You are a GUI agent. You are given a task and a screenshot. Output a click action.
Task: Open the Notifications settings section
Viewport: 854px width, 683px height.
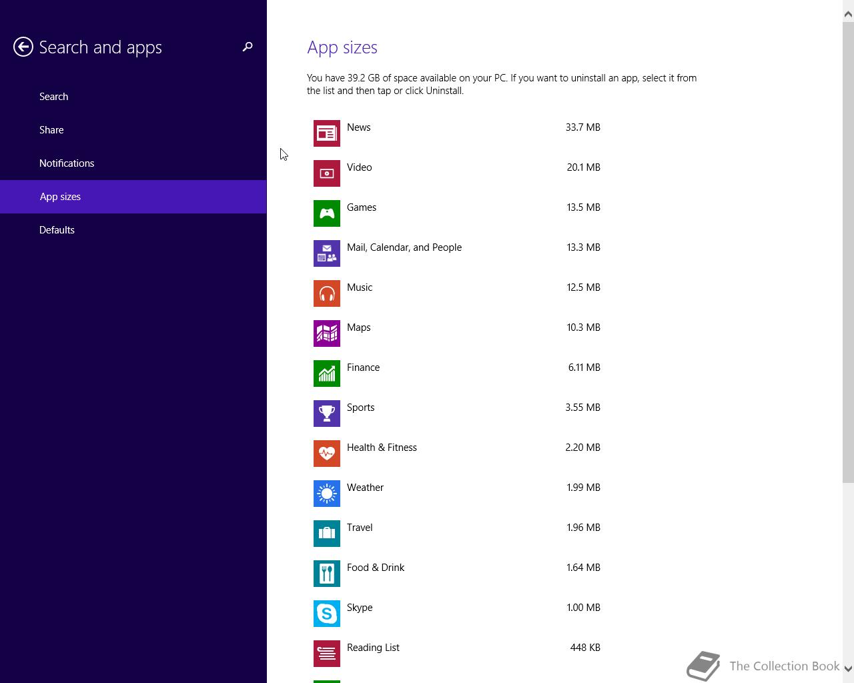(x=133, y=163)
